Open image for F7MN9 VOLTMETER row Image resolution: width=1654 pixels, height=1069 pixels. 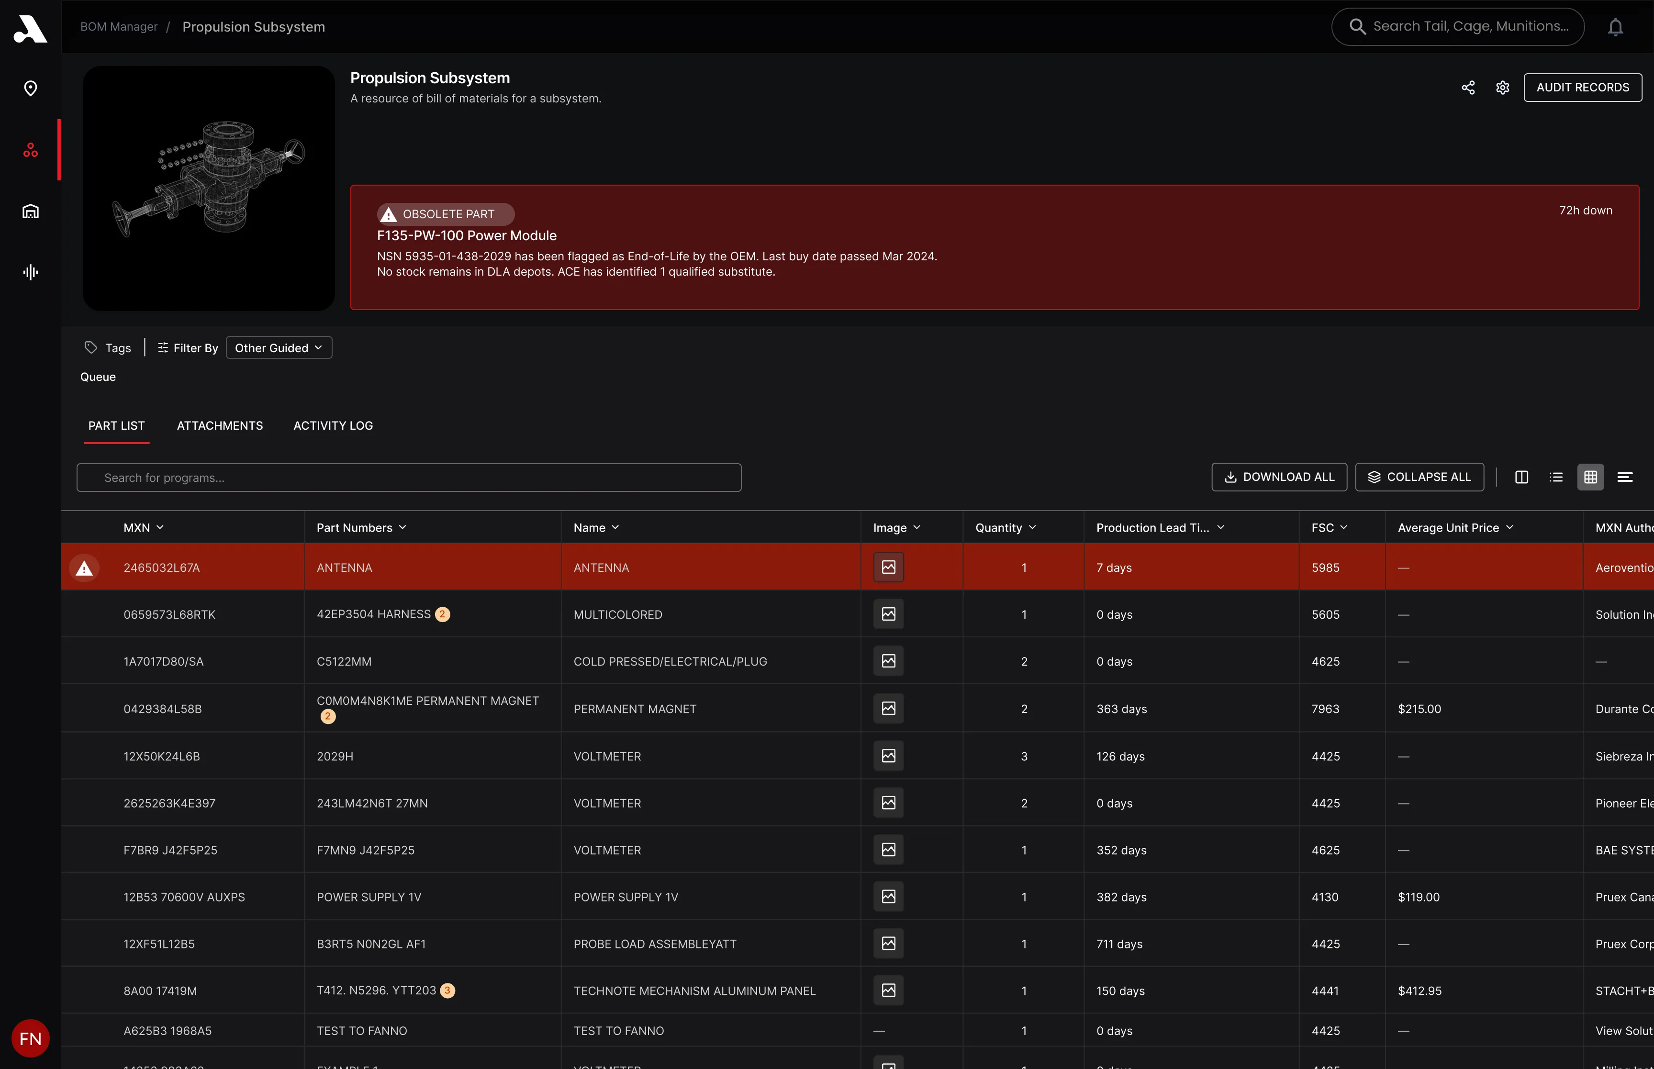(888, 850)
